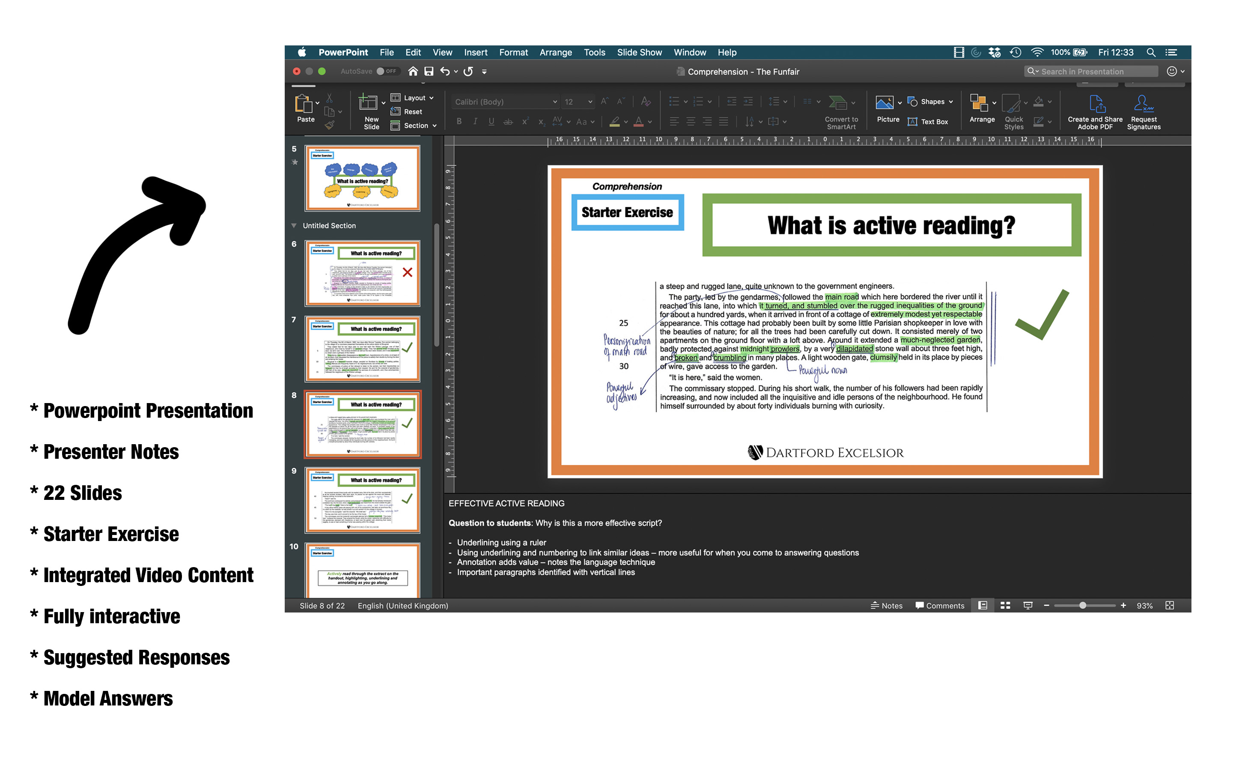Click the Quick Styles icon
The image size is (1233, 771).
(1011, 104)
